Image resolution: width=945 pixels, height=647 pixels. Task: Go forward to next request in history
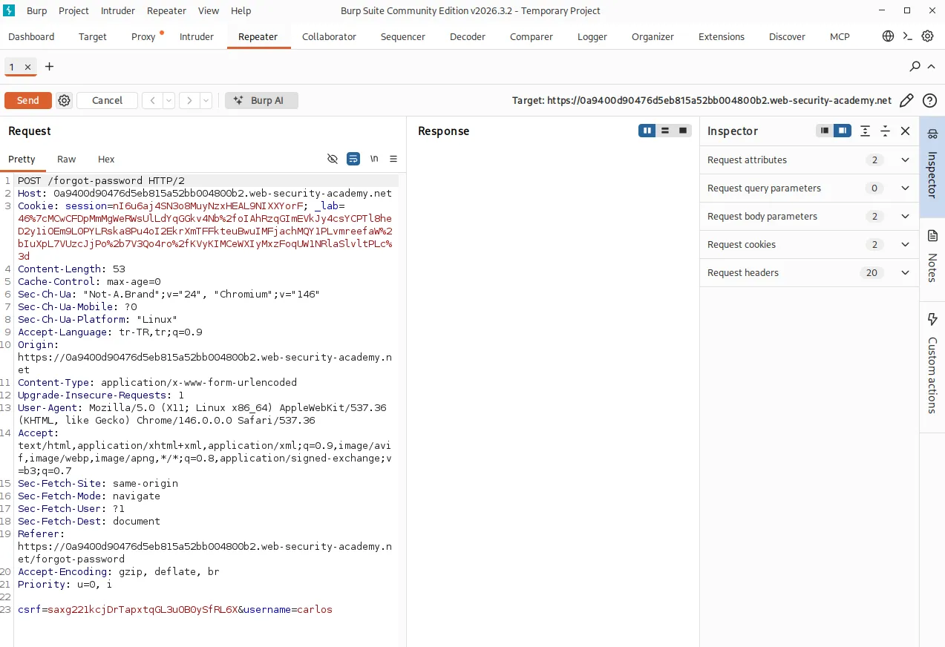click(189, 100)
